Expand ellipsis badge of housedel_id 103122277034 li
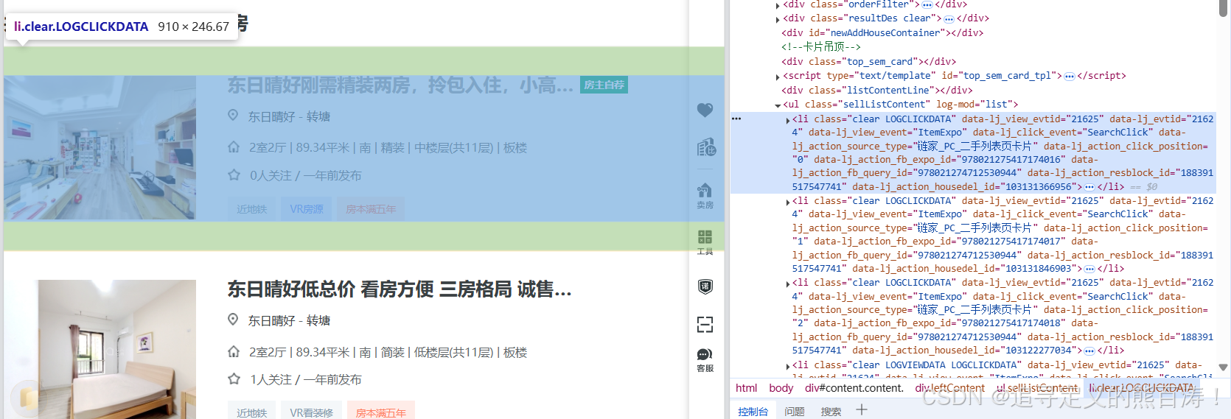Screen dimensions: 1231x419 (1089, 351)
